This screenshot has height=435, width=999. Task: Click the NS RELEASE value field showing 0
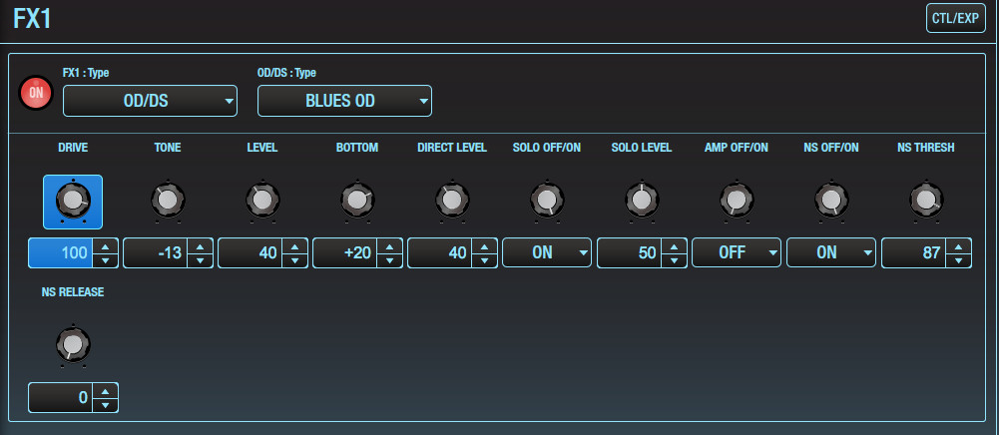pyautogui.click(x=61, y=397)
